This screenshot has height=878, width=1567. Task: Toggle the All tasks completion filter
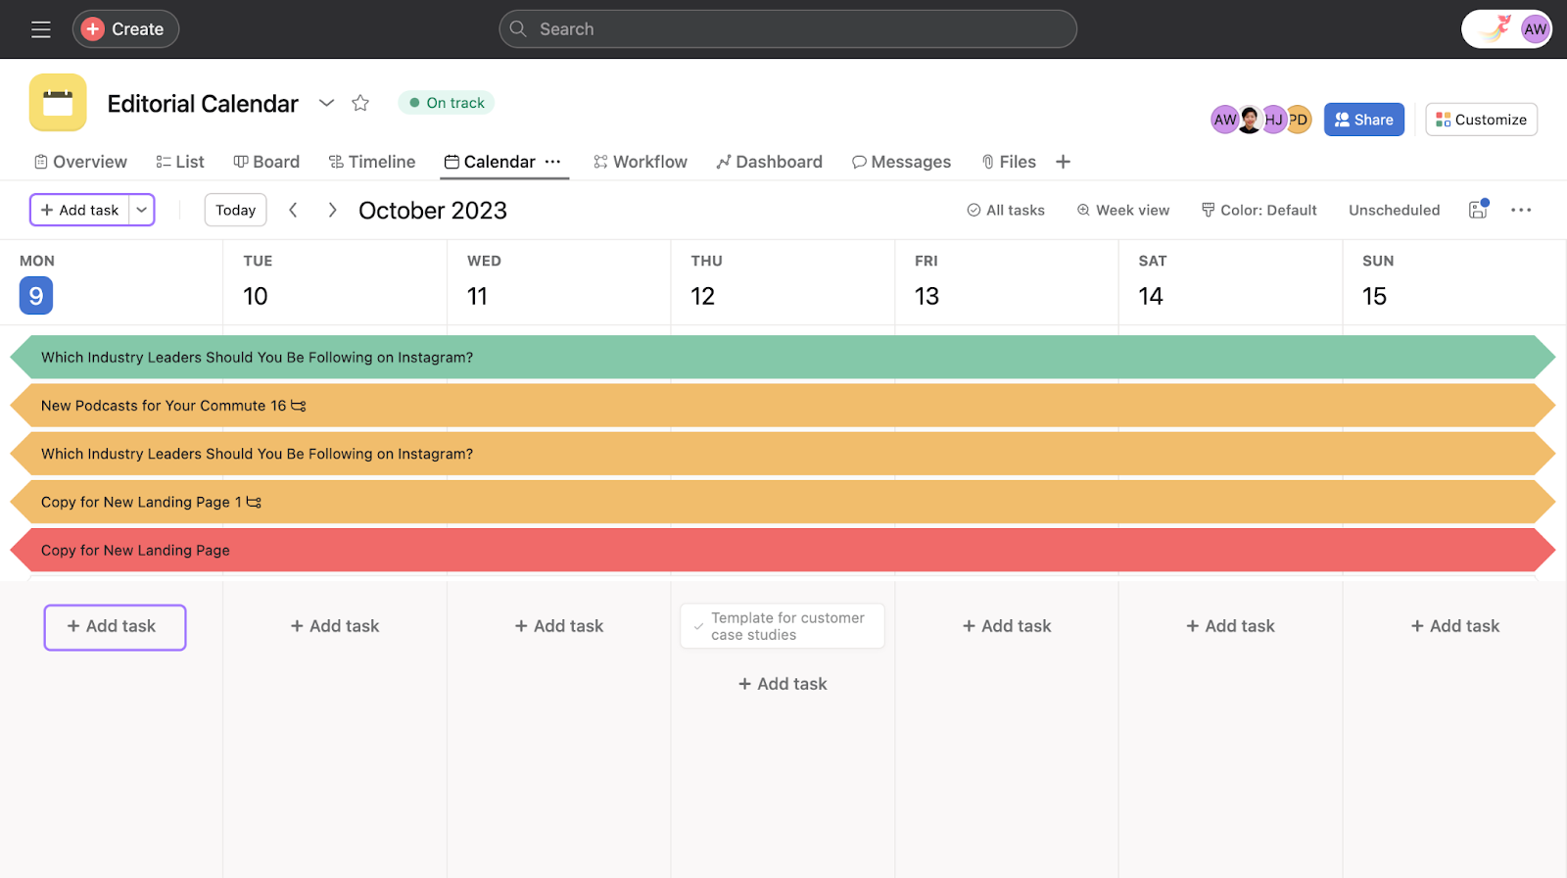(x=1006, y=210)
